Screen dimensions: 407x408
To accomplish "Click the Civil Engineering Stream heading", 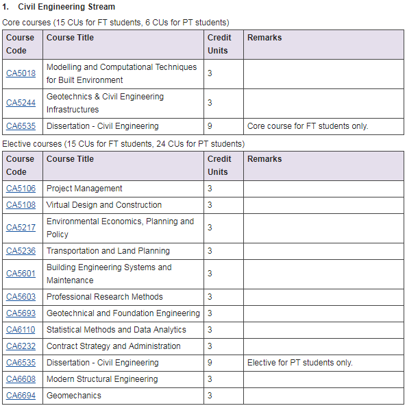I will tap(66, 7).
